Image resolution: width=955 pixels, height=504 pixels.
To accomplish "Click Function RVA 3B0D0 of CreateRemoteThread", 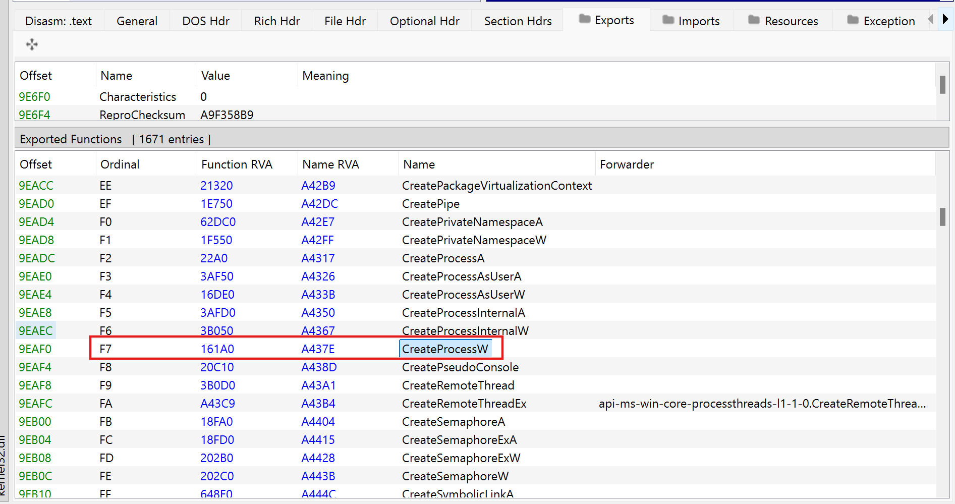I will (218, 385).
